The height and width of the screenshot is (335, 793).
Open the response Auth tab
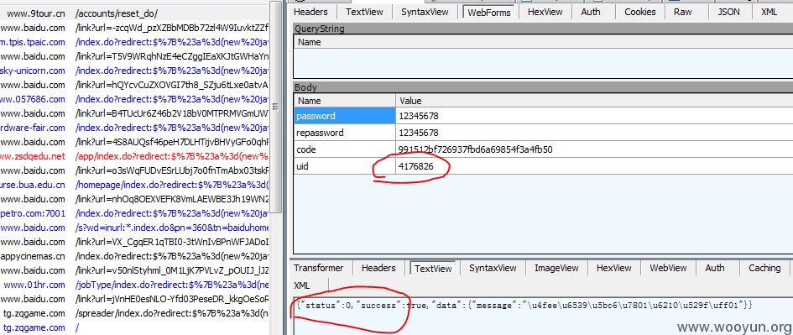[x=715, y=268]
